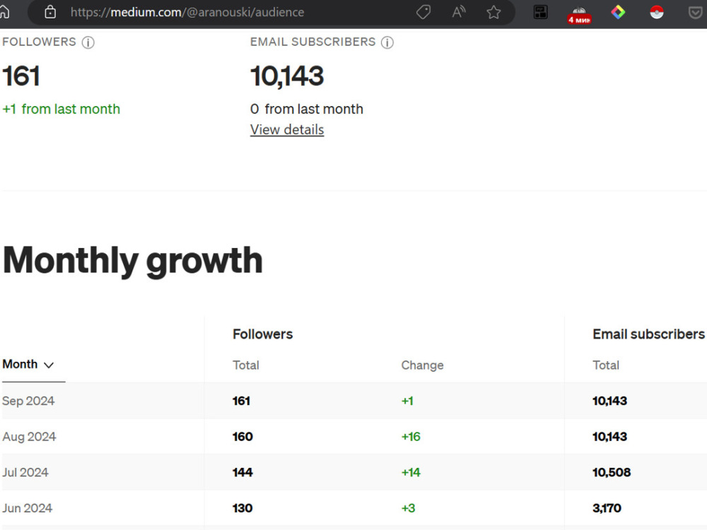Viewport: 707px width, 530px height.
Task: Click the Email subscribers column header
Action: coord(648,334)
